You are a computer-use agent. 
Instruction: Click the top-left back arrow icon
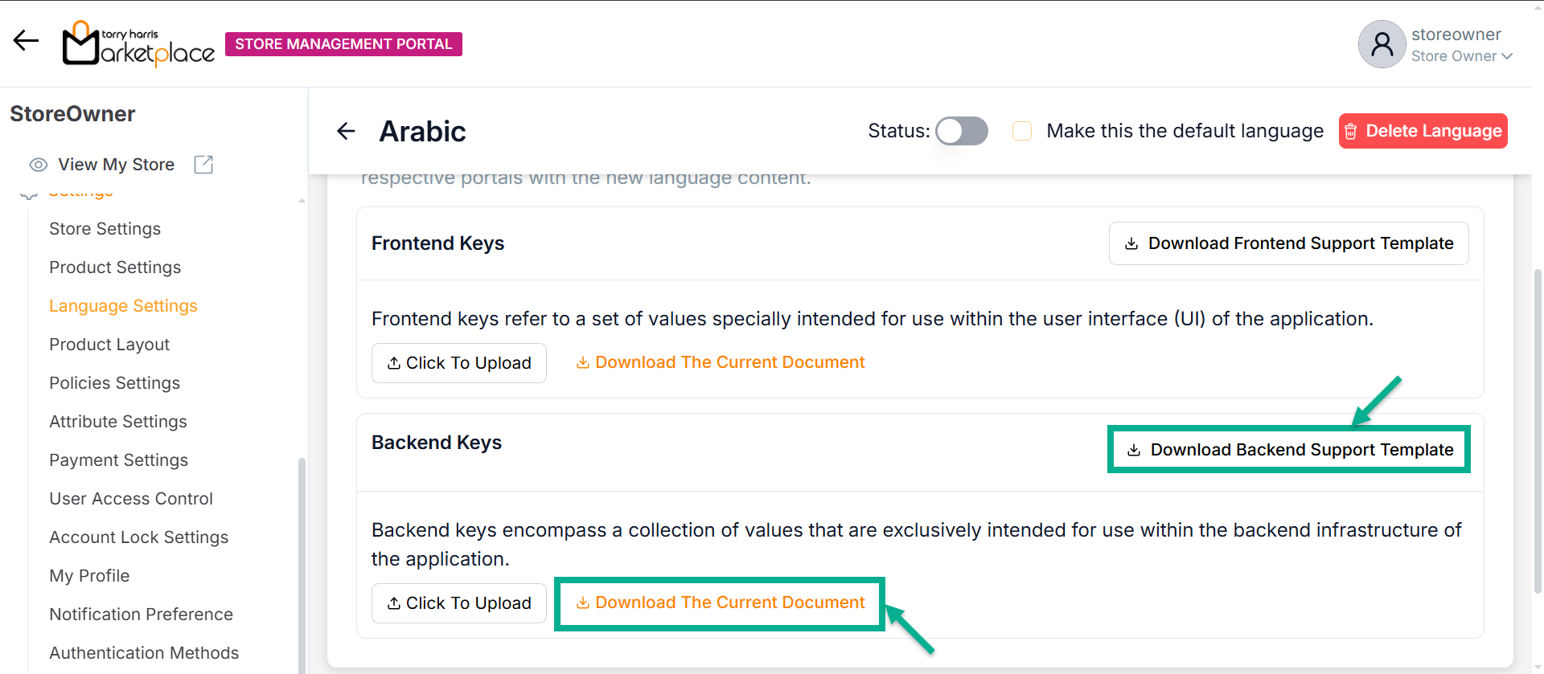point(26,41)
